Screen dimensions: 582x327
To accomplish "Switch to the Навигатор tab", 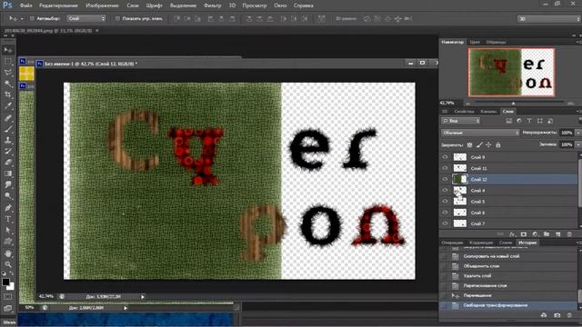I will 453,42.
